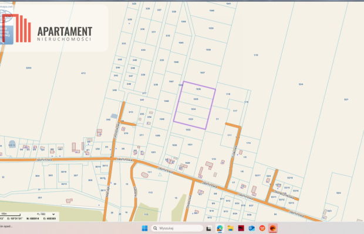Switch to Microsoft Edge in the taskbar
364x234 pixels.
pos(220,227)
